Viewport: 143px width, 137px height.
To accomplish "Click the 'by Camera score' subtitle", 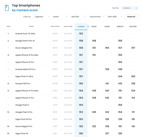I will (25, 10).
